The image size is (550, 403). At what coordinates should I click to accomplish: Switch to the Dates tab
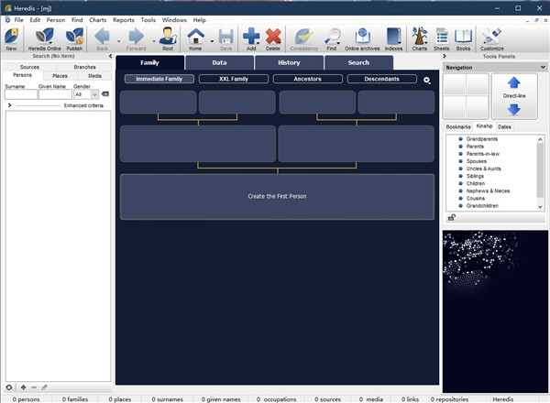tap(504, 127)
